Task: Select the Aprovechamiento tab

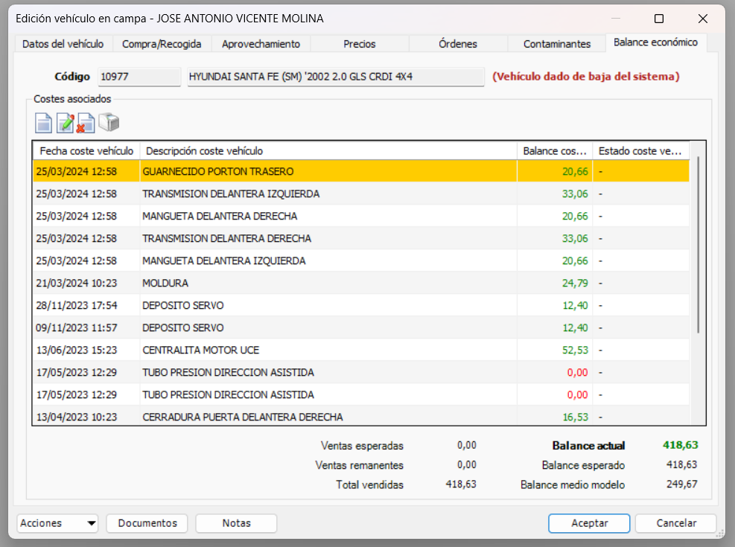Action: [261, 44]
